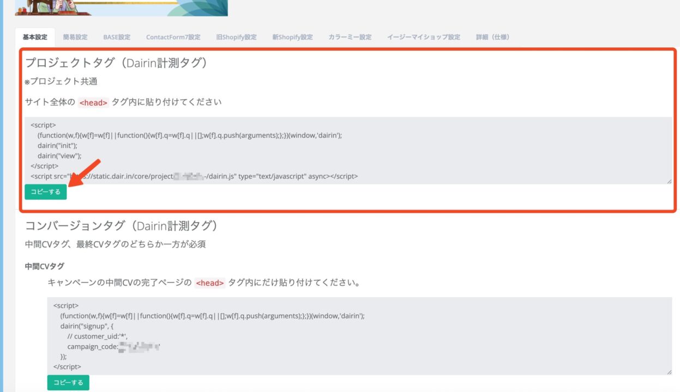Click the resize handle of 中間CV textarea
Viewport: 680px width, 392px height.
pyautogui.click(x=669, y=372)
